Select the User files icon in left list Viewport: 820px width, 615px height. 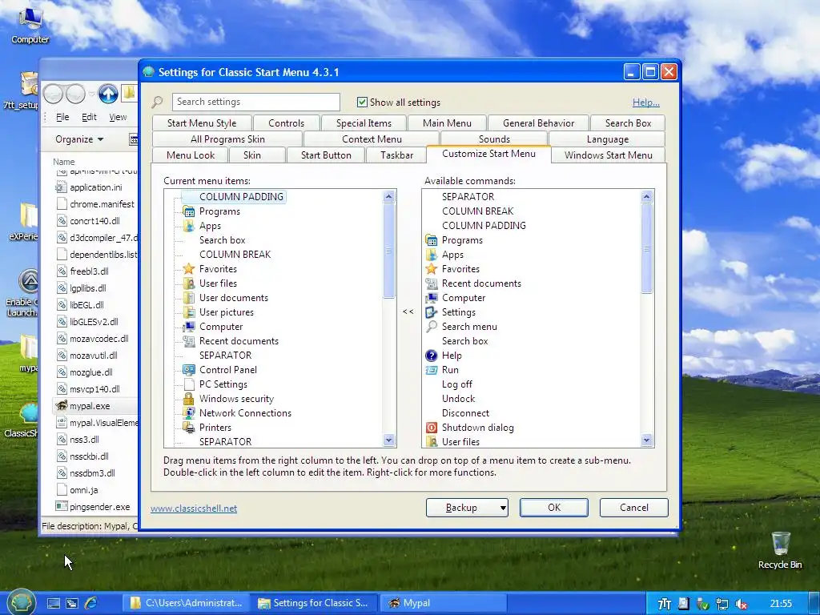(x=189, y=283)
